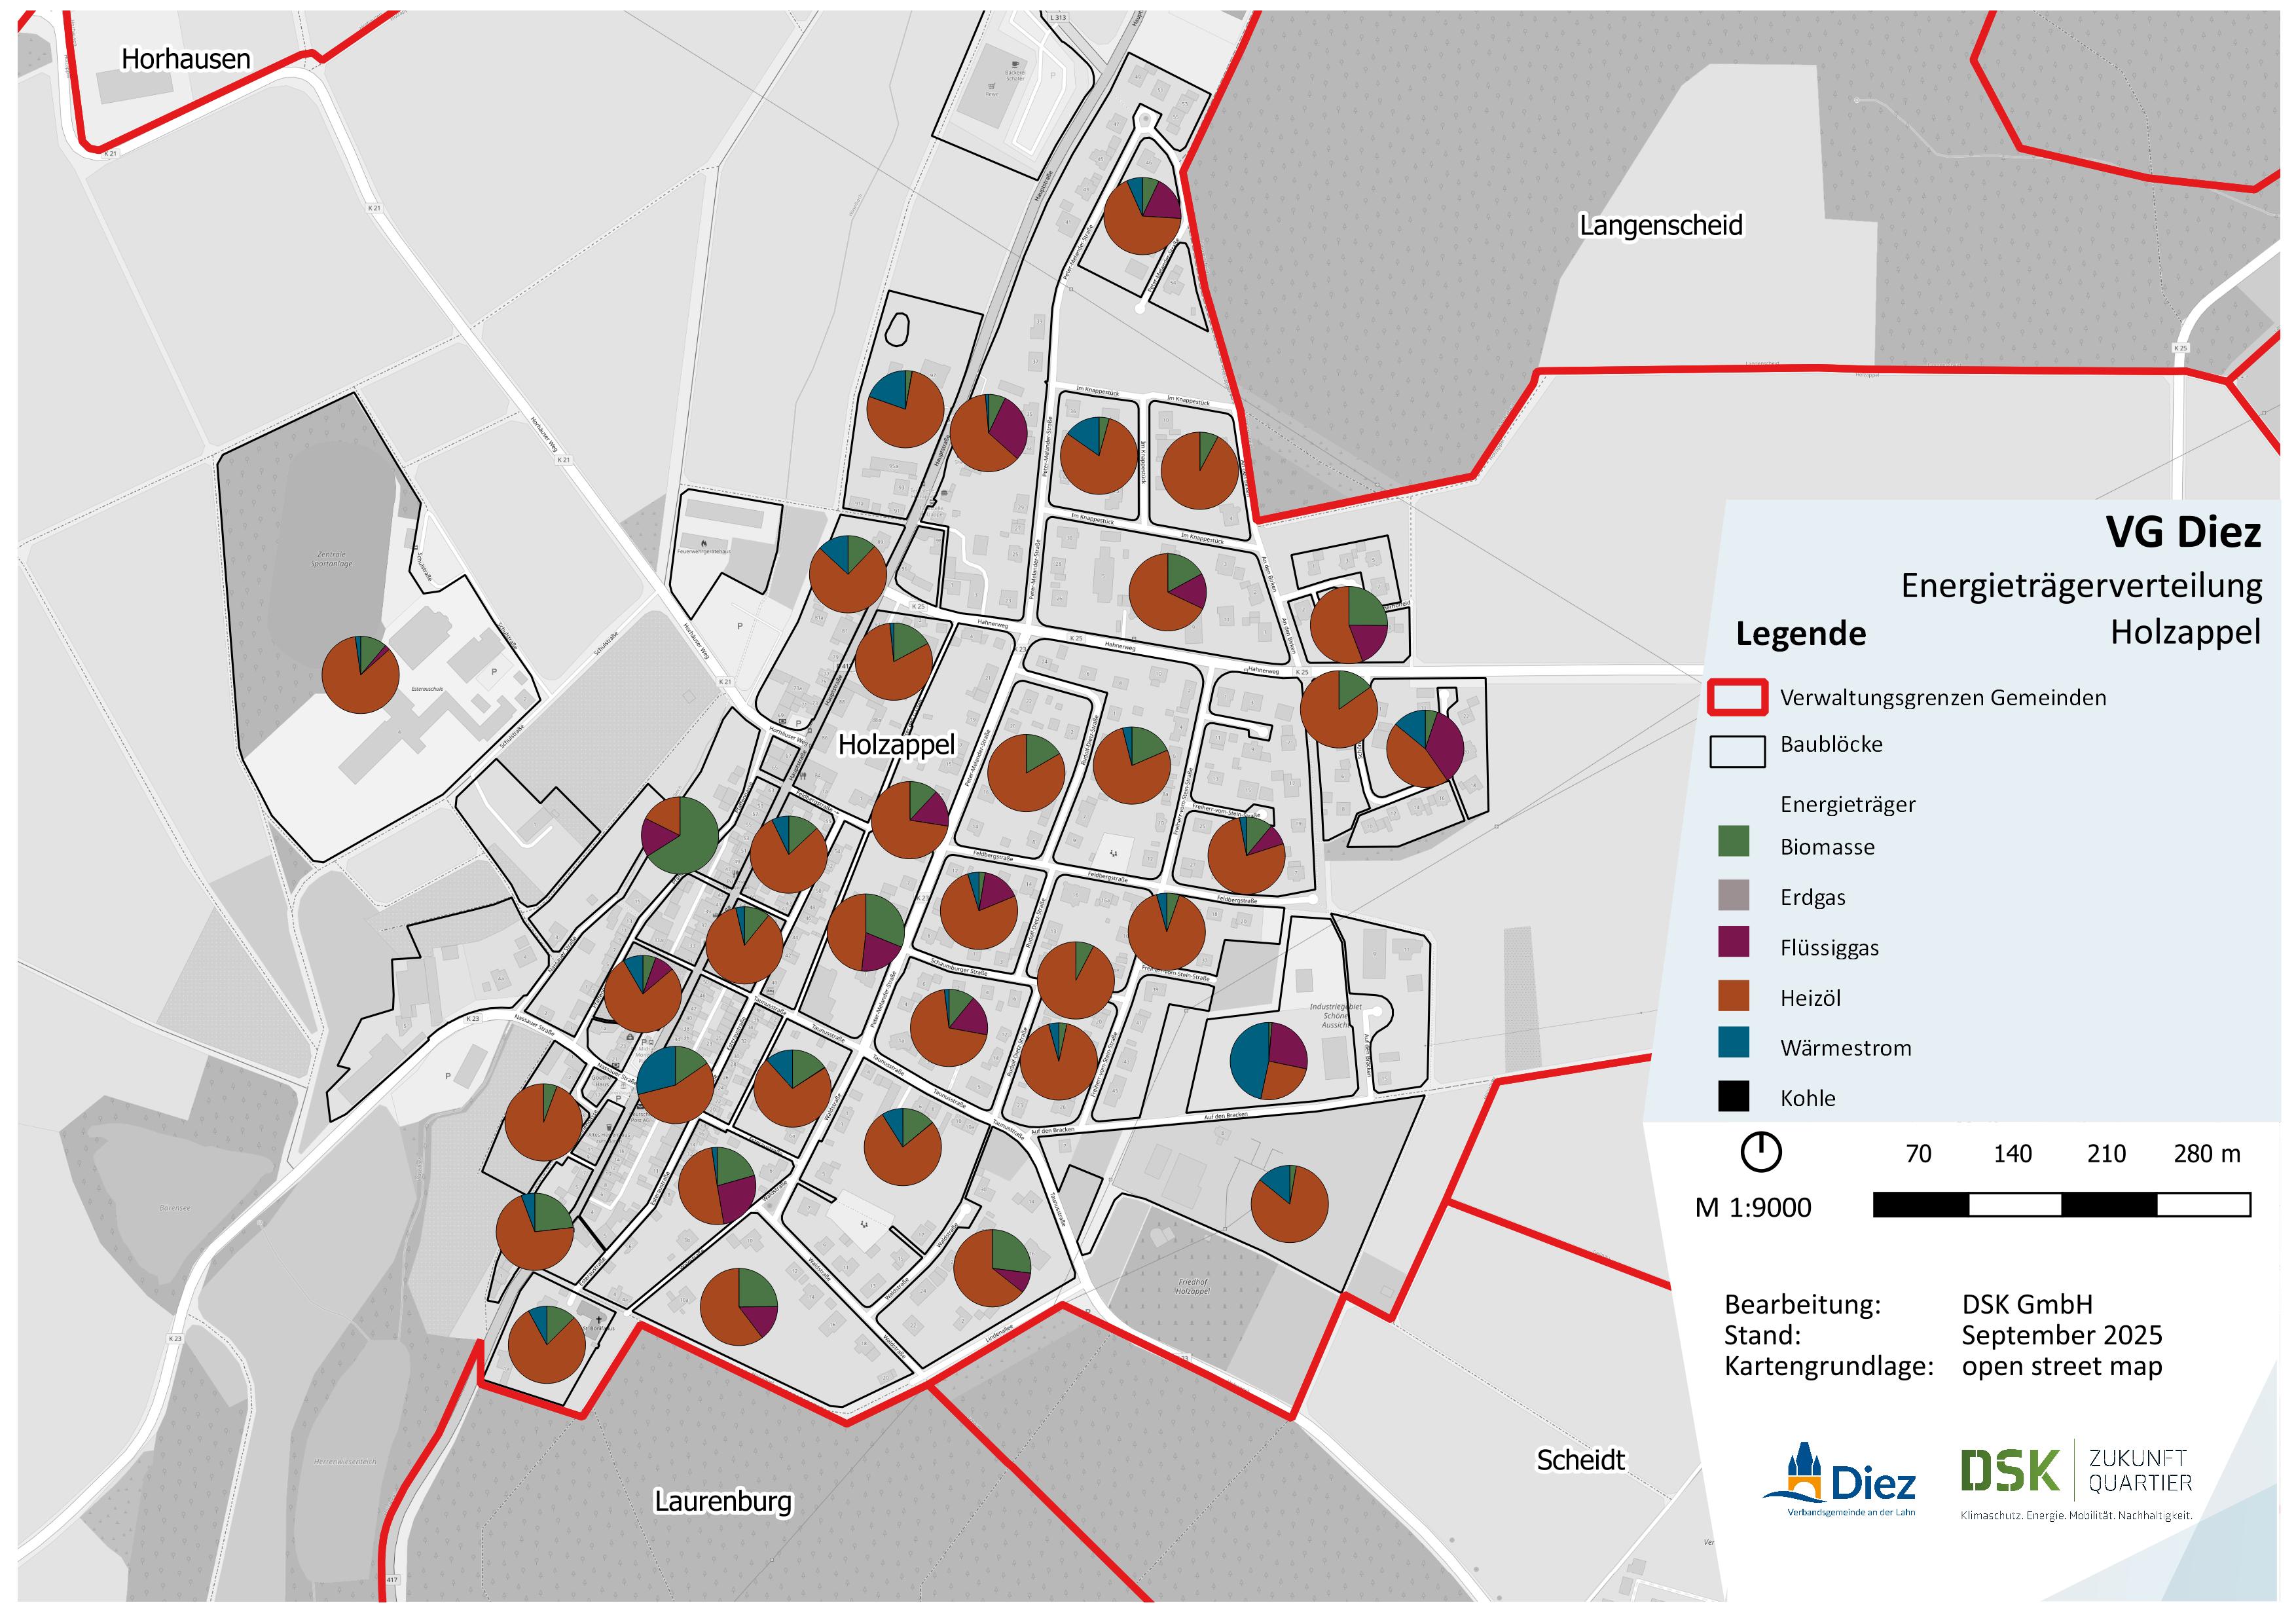2296x1624 pixels.
Task: Click the gray Erdgas legend swatch
Action: pos(1734,895)
